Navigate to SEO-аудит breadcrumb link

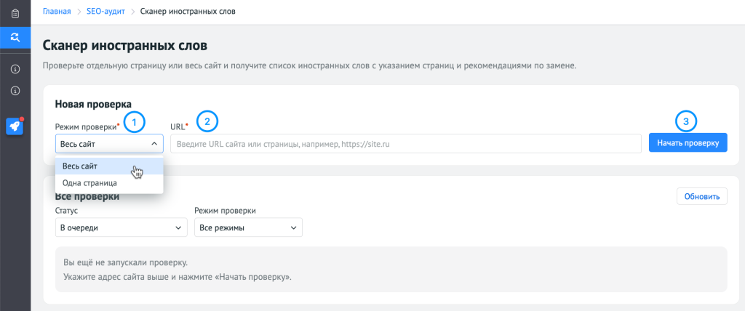tap(105, 12)
